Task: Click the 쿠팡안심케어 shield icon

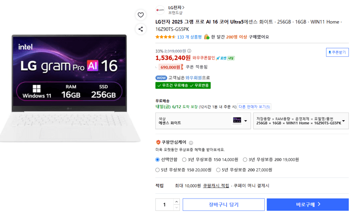Action: [158, 142]
